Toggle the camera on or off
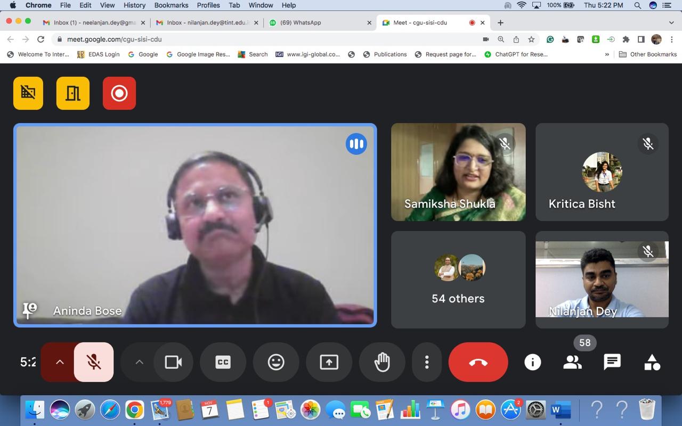The width and height of the screenshot is (682, 426). pos(173,362)
